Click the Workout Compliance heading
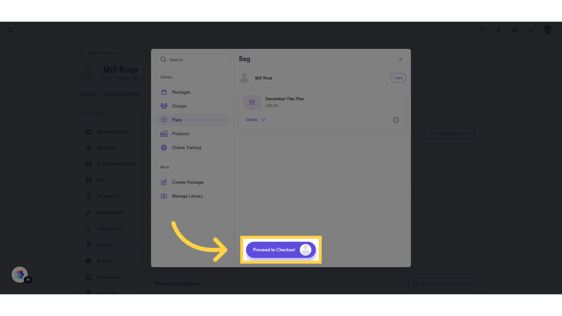 click(x=177, y=284)
